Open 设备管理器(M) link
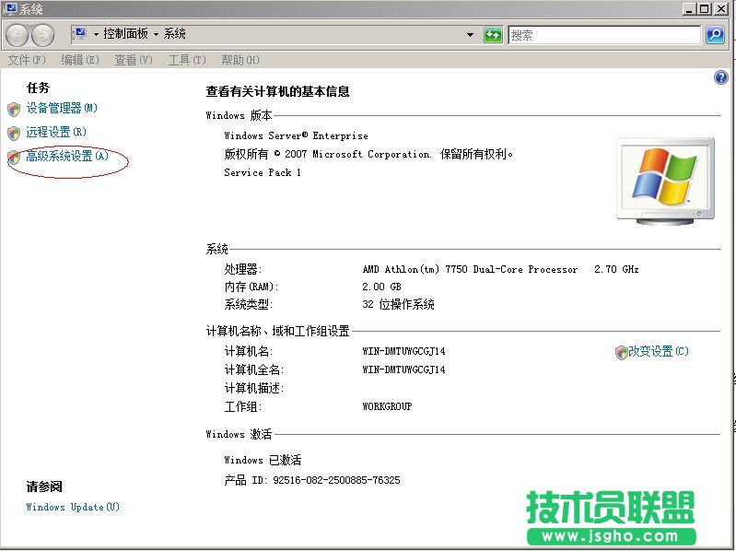 (62, 108)
